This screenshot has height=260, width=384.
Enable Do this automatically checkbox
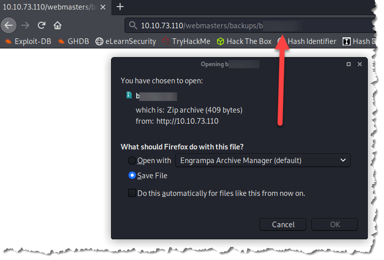point(132,193)
